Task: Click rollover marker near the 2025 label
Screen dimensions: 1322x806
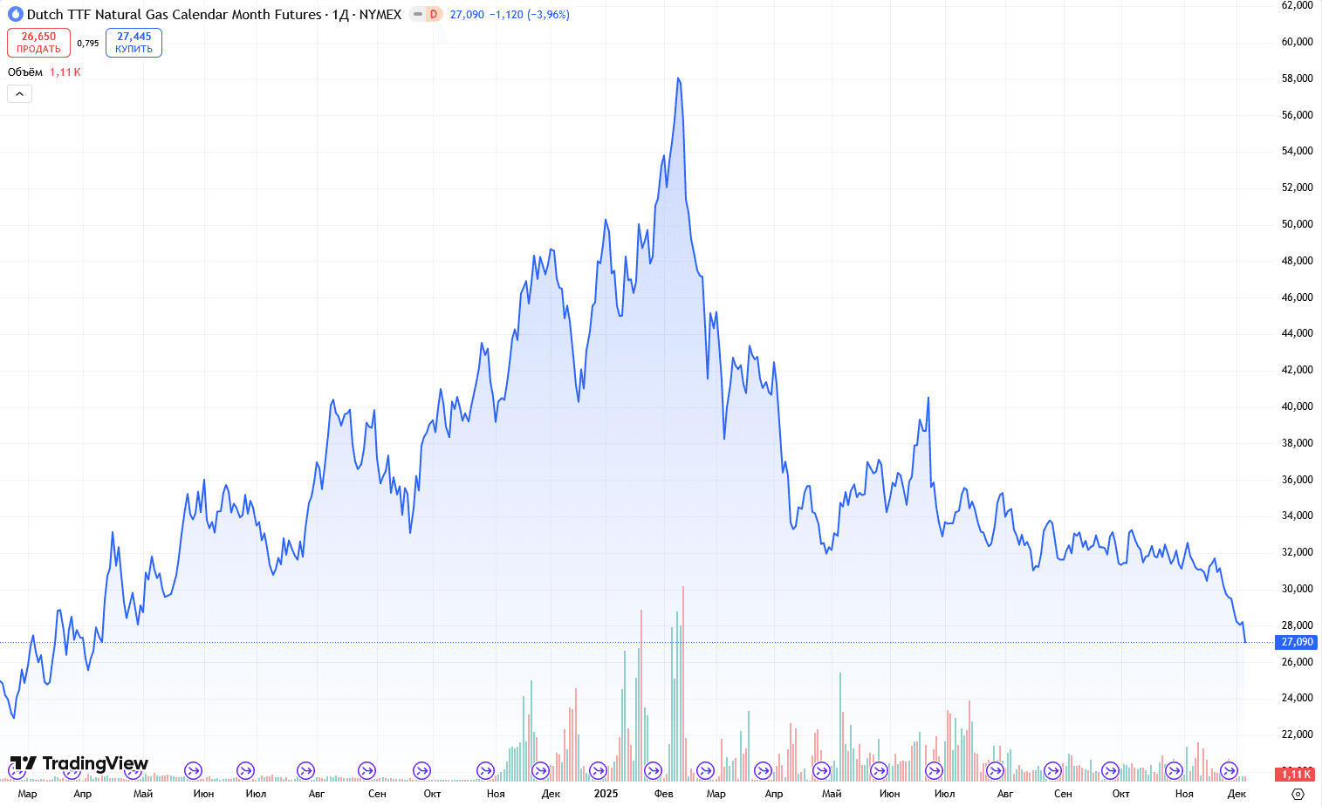Action: (598, 771)
